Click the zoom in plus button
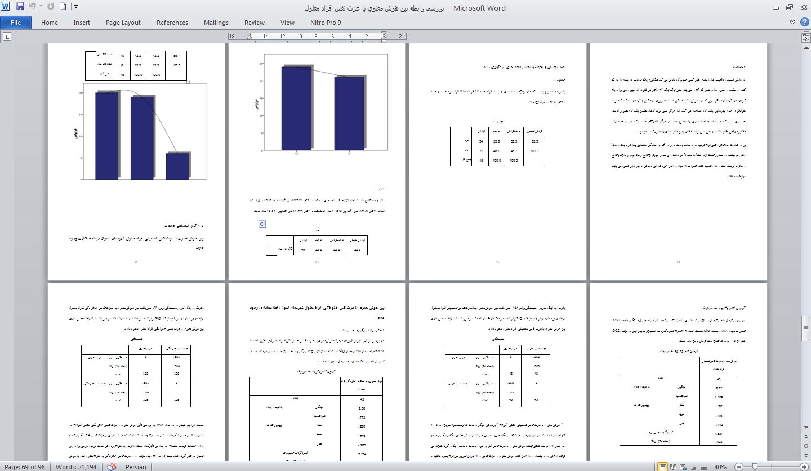811x471 pixels. pyautogui.click(x=804, y=467)
